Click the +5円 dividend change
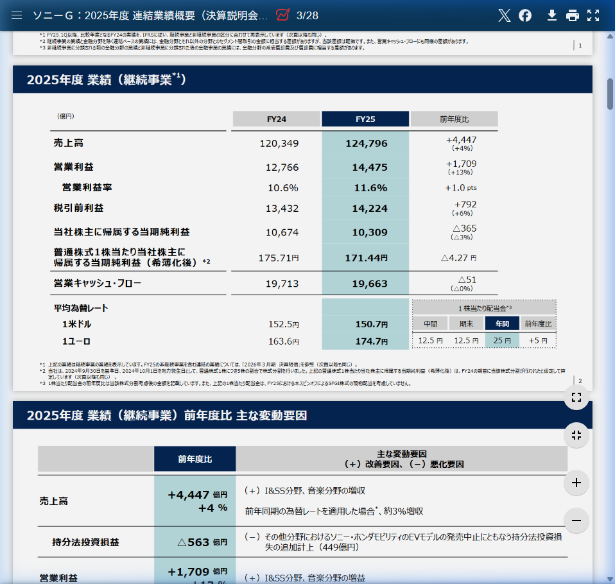 click(x=538, y=340)
